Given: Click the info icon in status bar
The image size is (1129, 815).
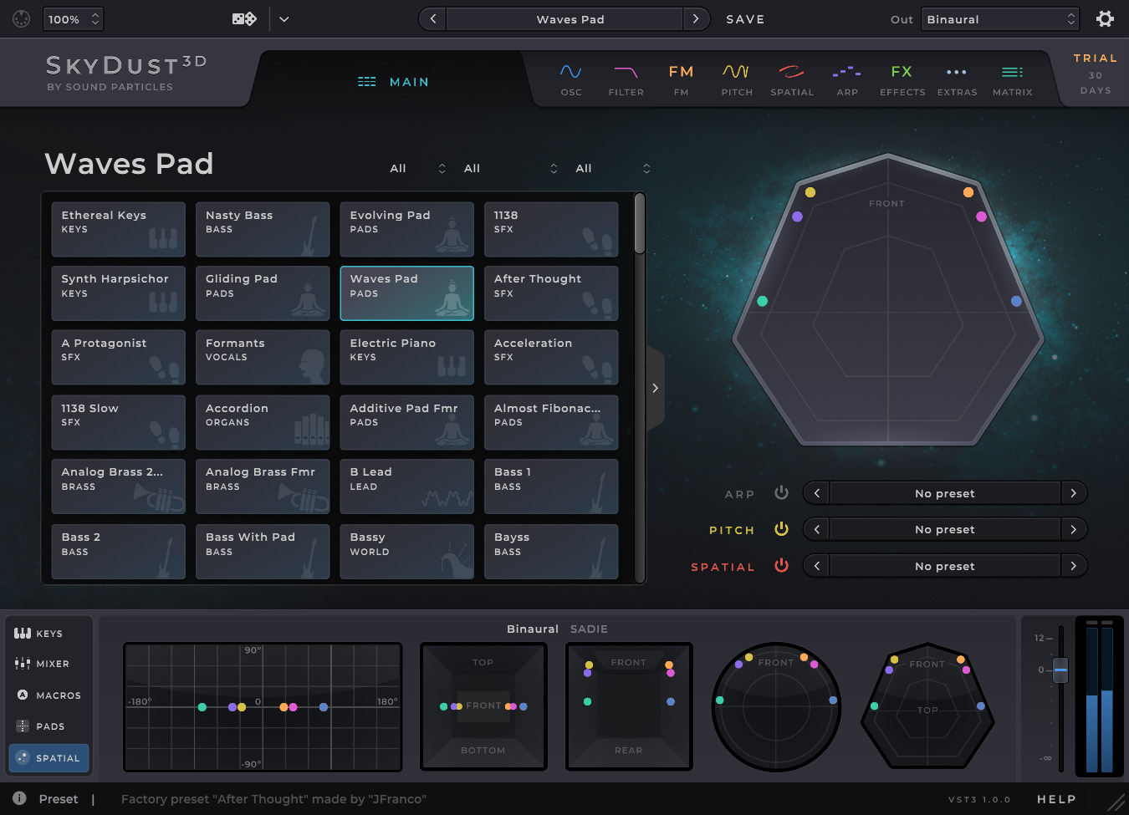Looking at the screenshot, I should click(x=19, y=798).
